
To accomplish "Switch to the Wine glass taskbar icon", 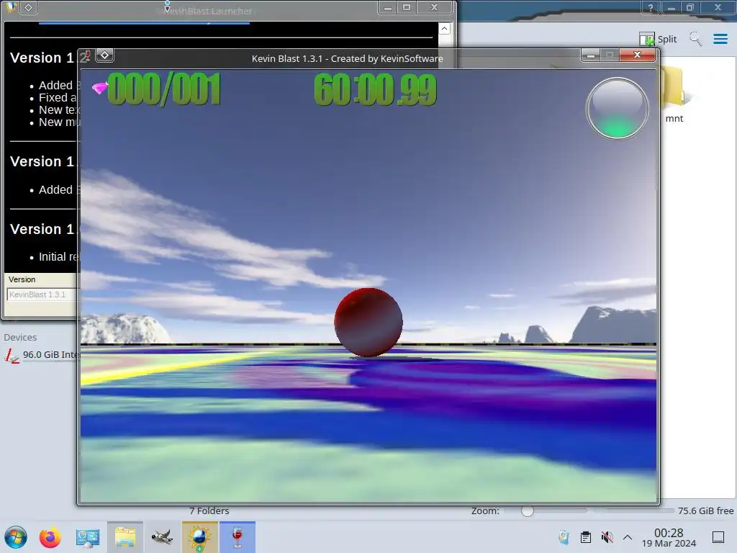I will [x=238, y=537].
